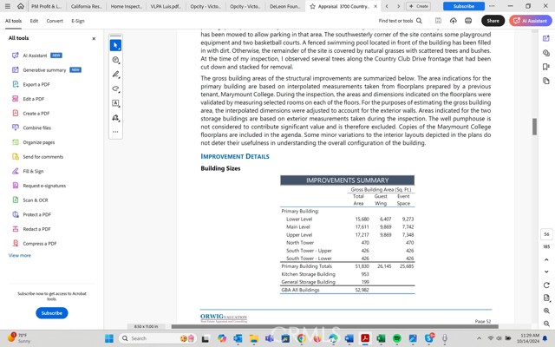Click Subscribe button in the tools panel
This screenshot has width=555, height=347.
pos(51,312)
